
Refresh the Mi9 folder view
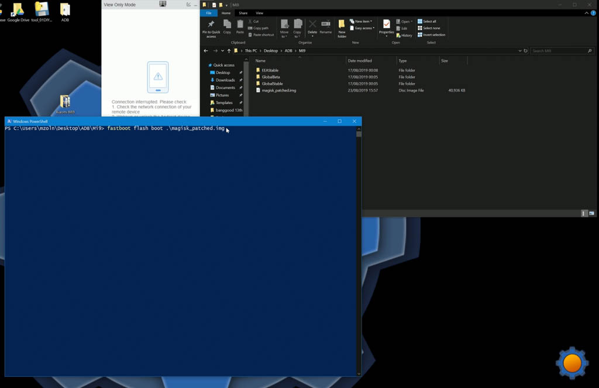526,51
